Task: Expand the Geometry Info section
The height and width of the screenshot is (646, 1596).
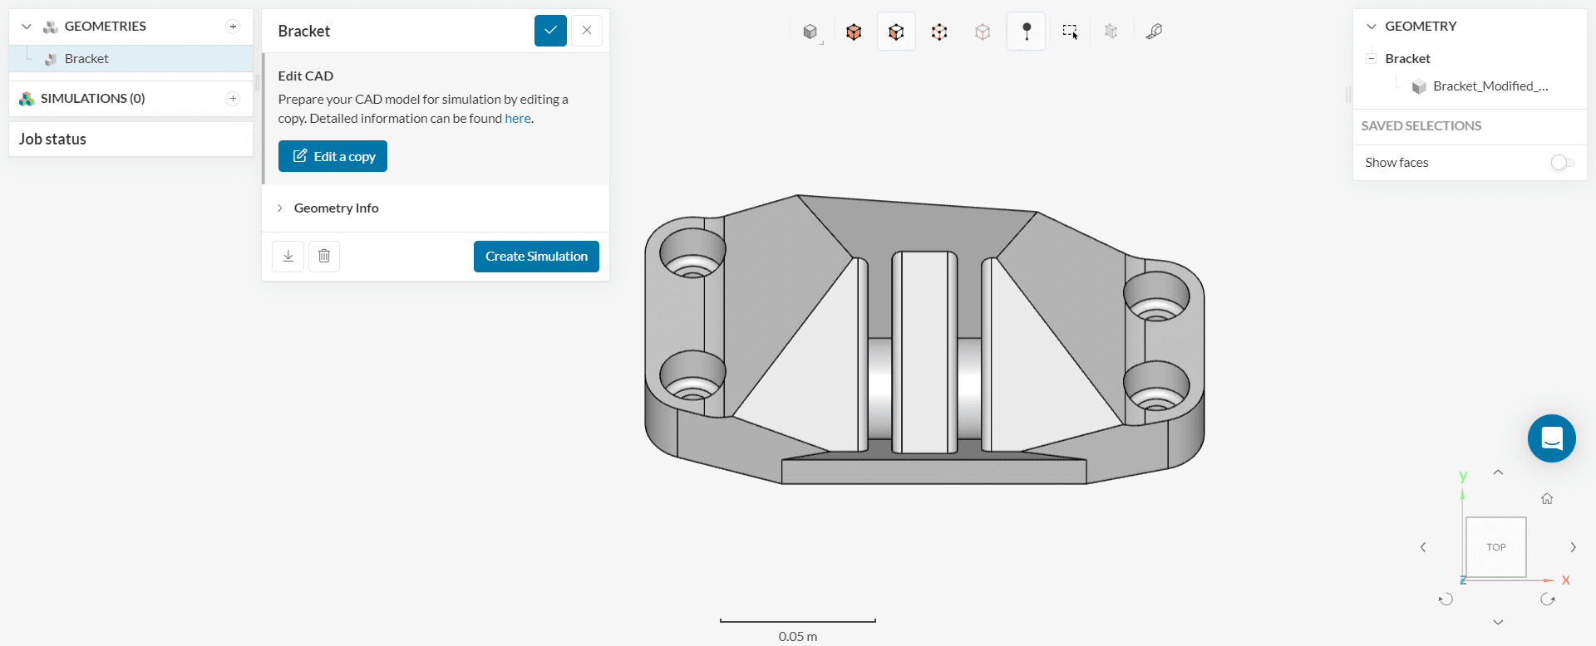Action: (x=336, y=208)
